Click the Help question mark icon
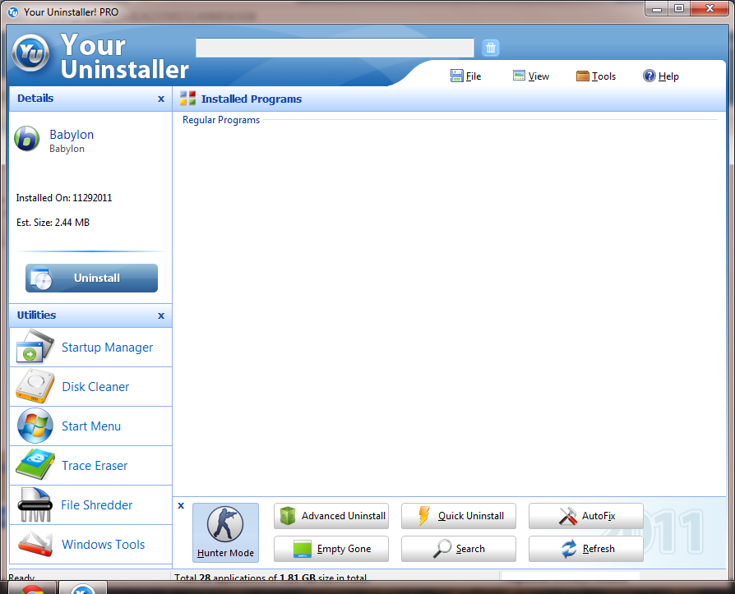Viewport: 735px width, 594px height. coord(649,76)
